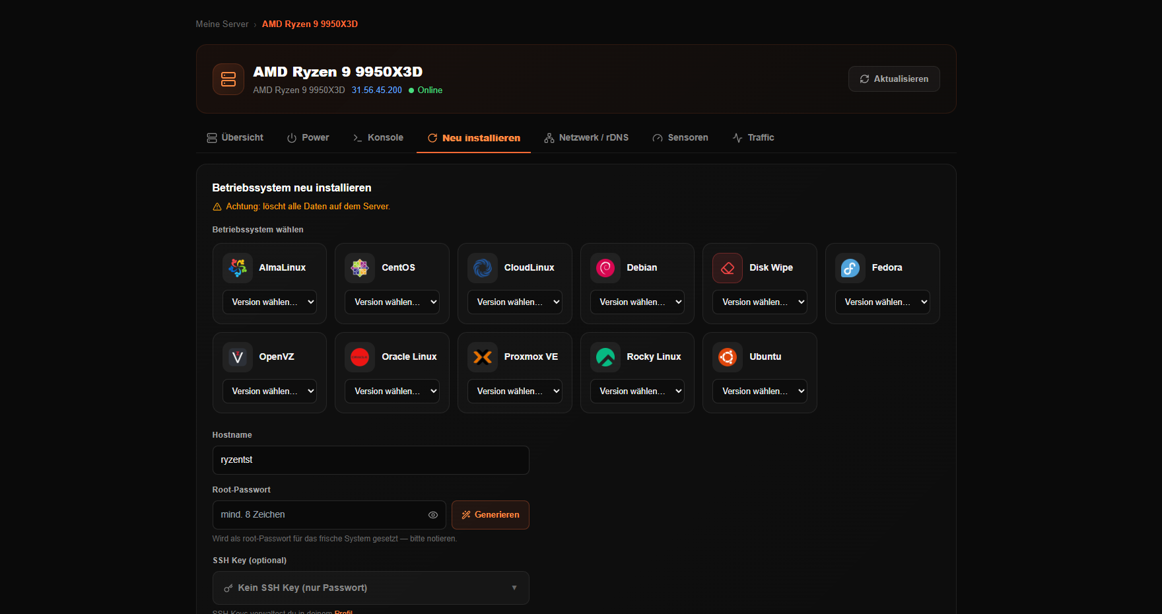
Task: Open Oracle Linux version dropdown
Action: 392,391
